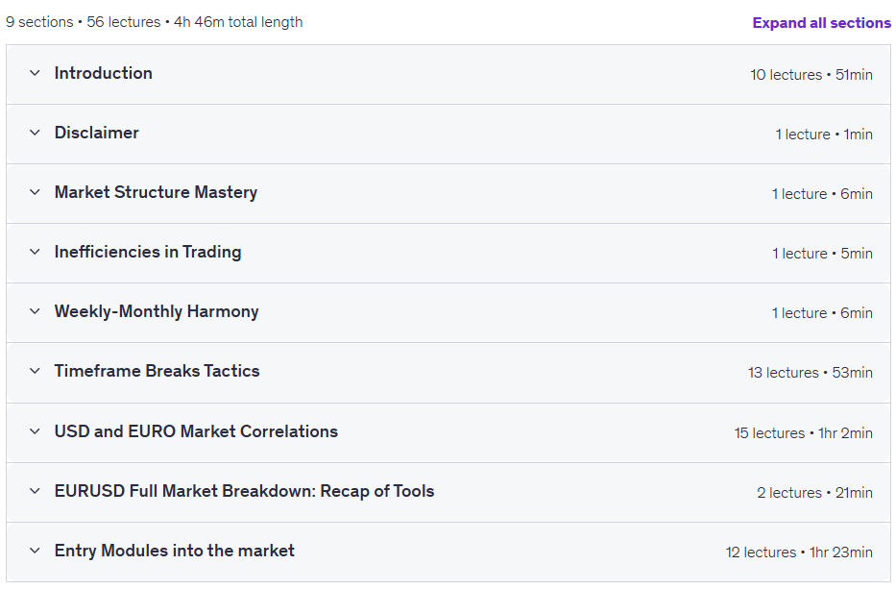The image size is (896, 589).
Task: Expand USD and EURO Market Correlations chevron
Action: click(35, 431)
